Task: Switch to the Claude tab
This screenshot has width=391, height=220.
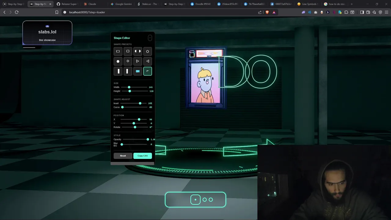Action: 94,4
